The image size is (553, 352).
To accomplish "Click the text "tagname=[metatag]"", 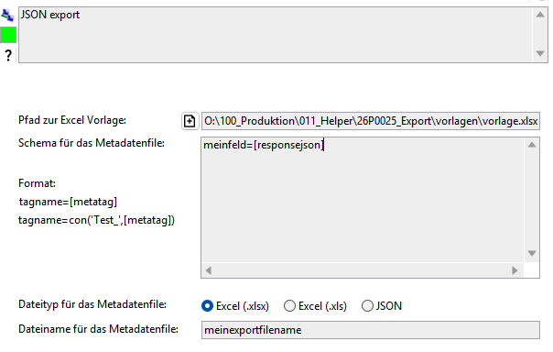I will point(68,202).
